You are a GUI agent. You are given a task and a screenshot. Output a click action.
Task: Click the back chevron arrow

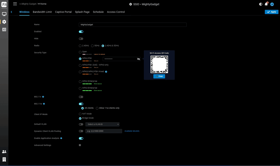pos(11,12)
